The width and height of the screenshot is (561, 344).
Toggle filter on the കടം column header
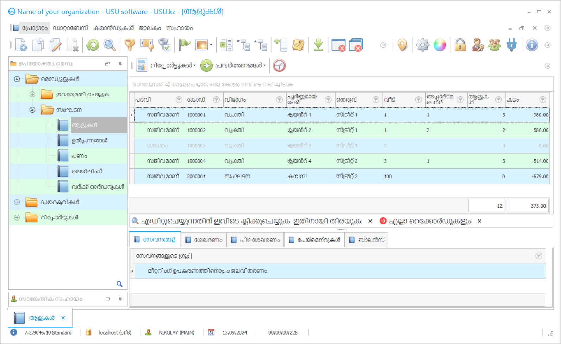[x=542, y=100]
